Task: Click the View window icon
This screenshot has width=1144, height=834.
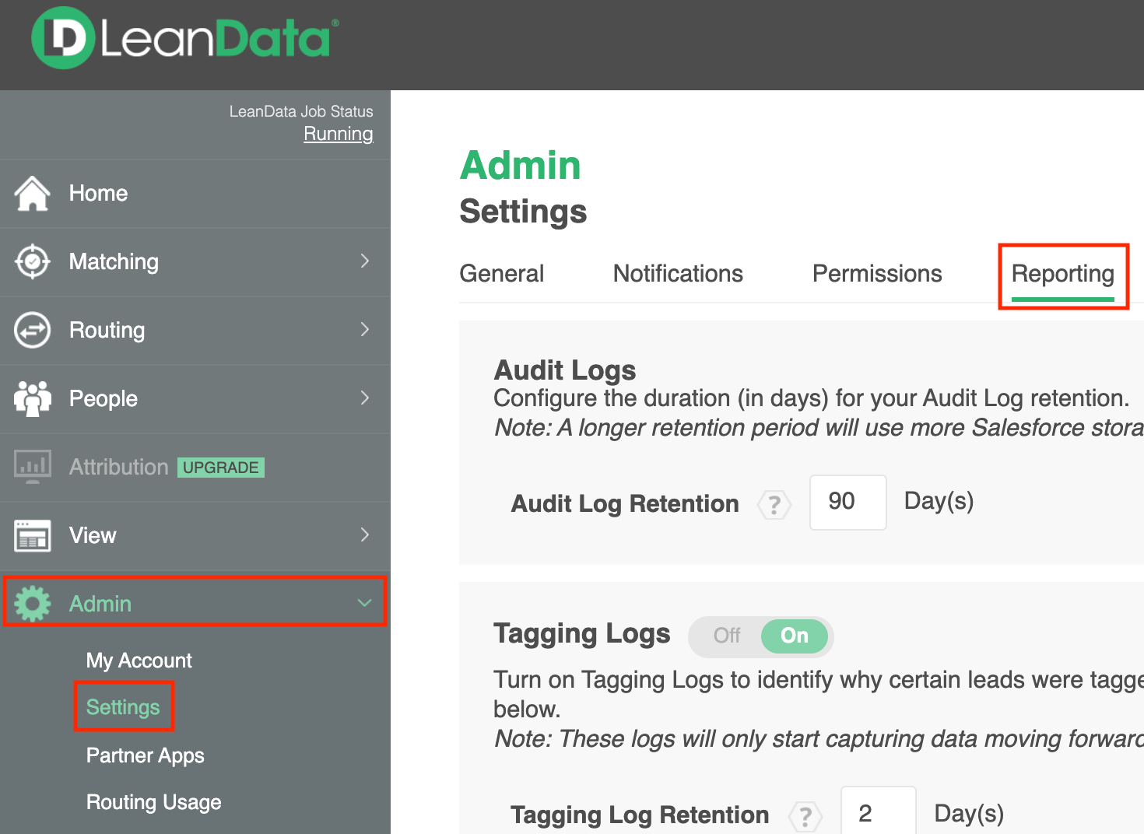Action: [x=33, y=535]
